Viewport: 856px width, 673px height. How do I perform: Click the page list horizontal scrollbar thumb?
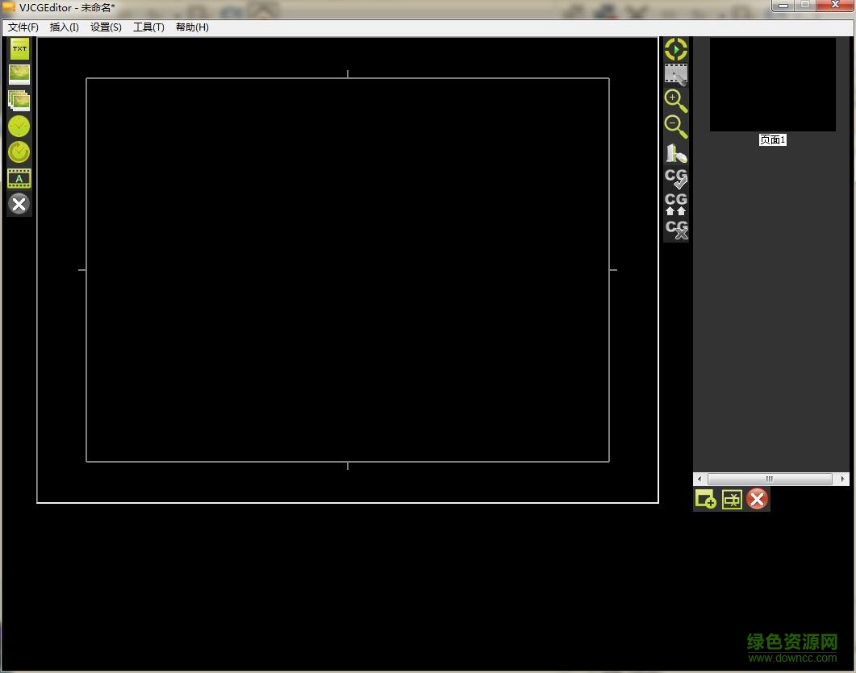[770, 479]
